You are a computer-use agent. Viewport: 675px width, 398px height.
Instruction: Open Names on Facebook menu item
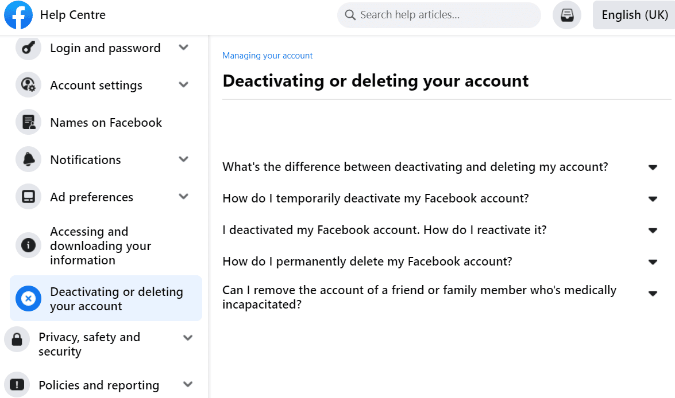106,123
